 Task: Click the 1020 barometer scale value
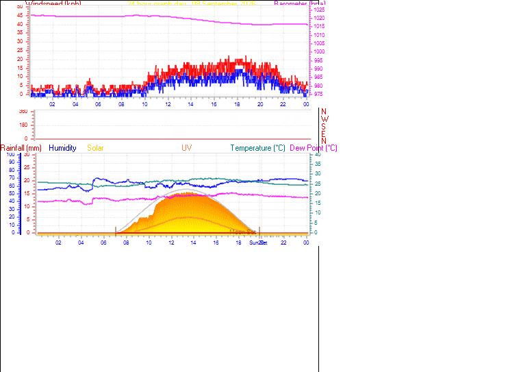(x=319, y=18)
